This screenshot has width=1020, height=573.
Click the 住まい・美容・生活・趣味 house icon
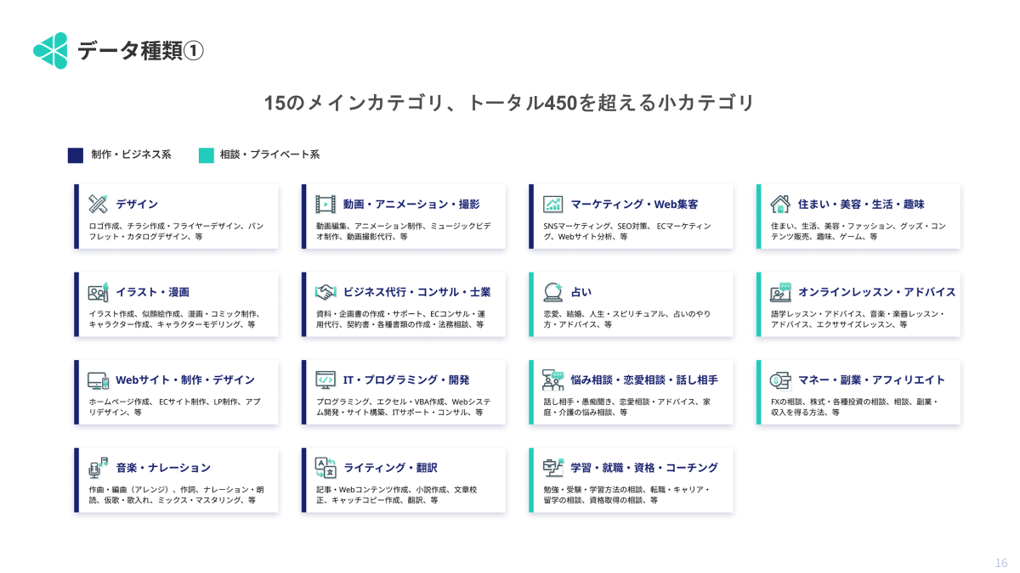coord(778,204)
